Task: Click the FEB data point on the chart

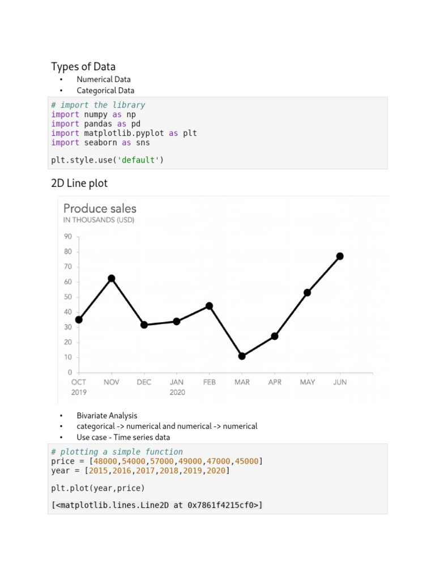Action: (209, 306)
